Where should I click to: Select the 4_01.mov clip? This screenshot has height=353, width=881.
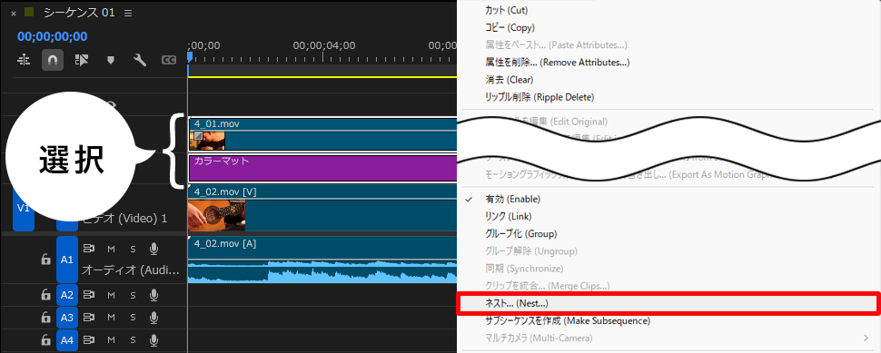tap(322, 134)
